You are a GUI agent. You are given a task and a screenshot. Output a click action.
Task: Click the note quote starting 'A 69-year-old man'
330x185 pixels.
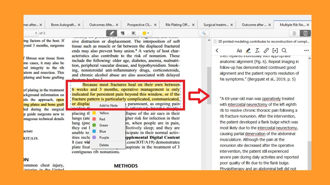(259, 133)
